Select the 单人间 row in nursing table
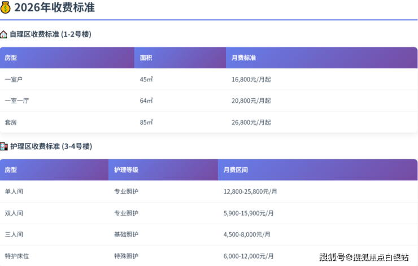The width and height of the screenshot is (418, 266). [x=14, y=191]
